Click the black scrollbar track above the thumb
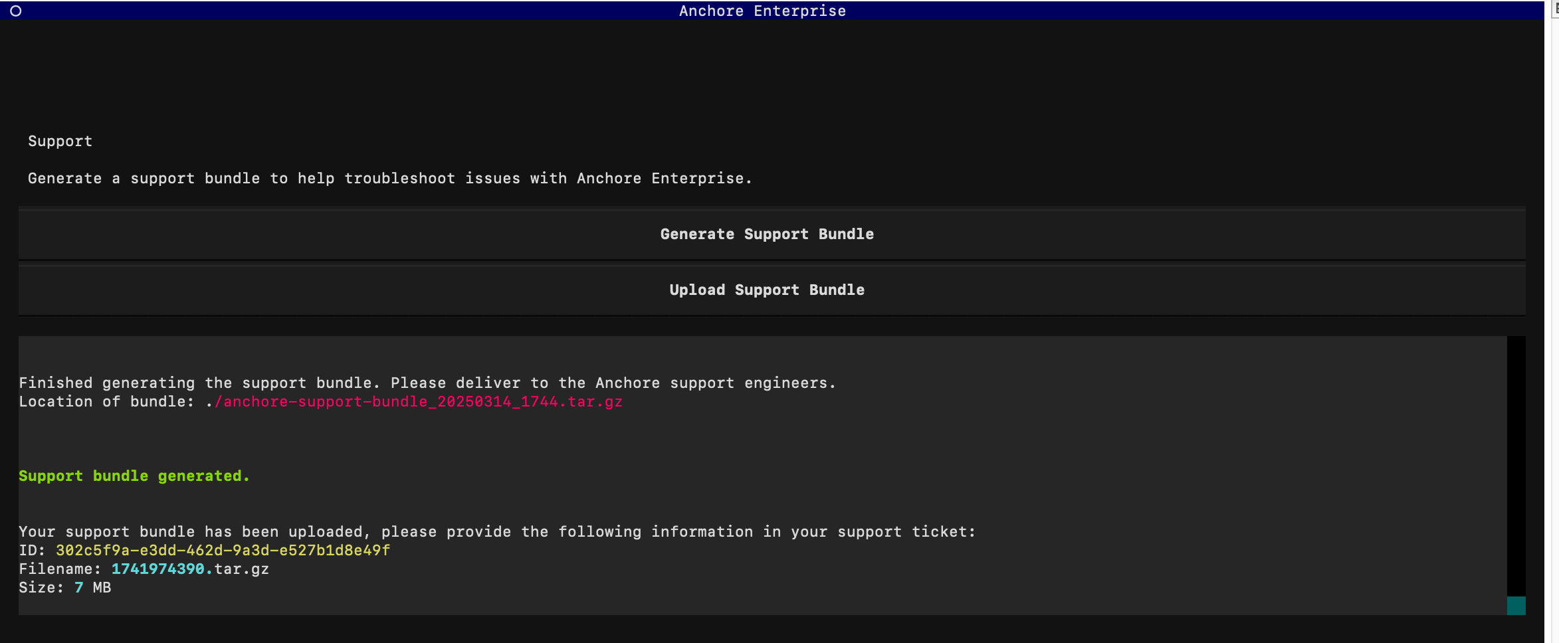Image resolution: width=1559 pixels, height=643 pixels. [x=1516, y=465]
